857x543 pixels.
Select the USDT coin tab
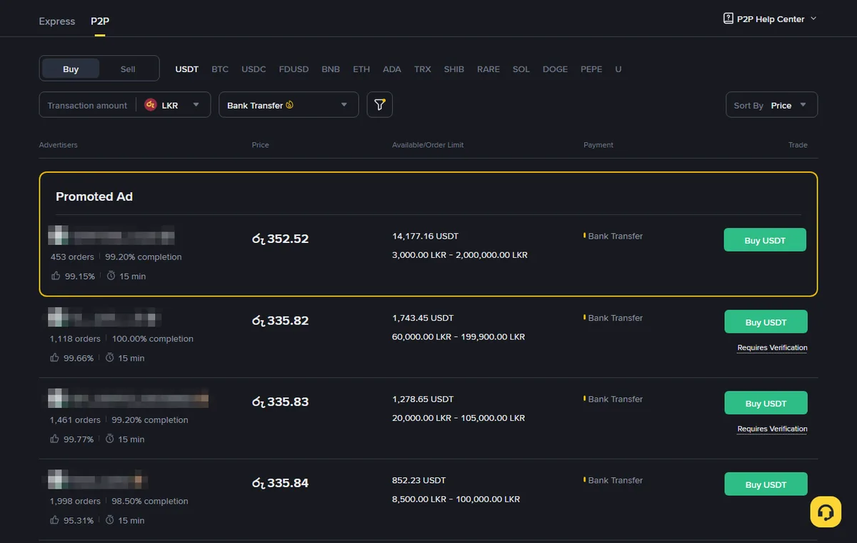tap(187, 69)
